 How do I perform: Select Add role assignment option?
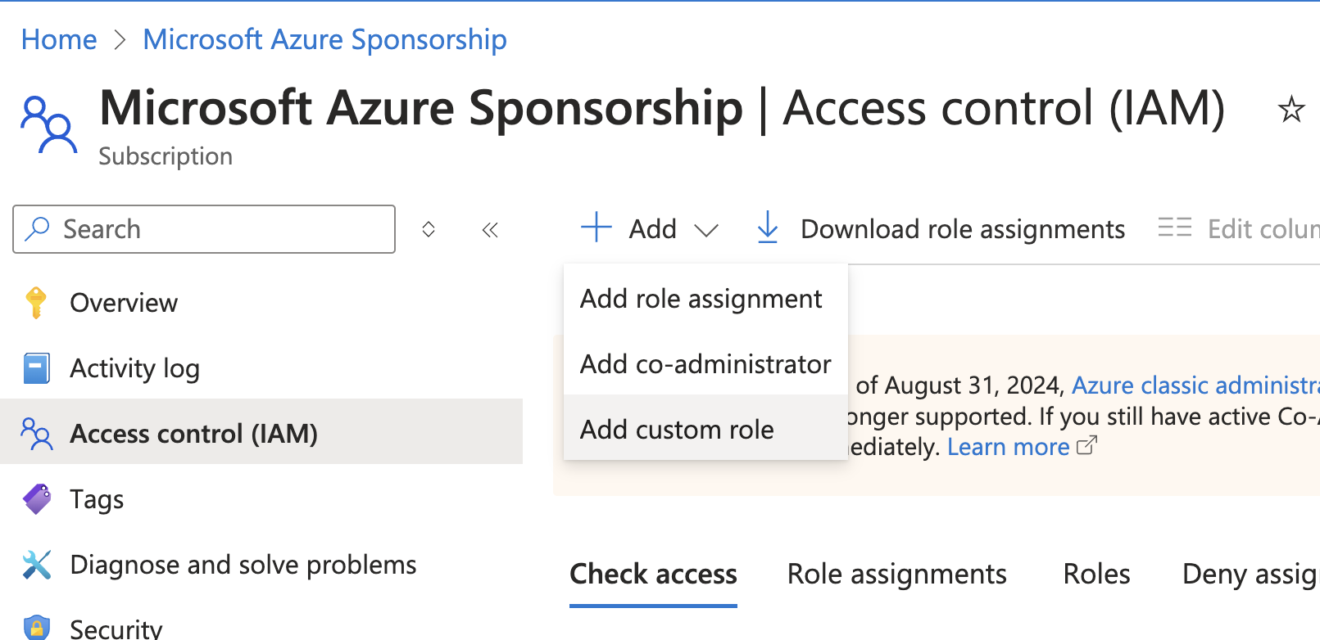(701, 299)
